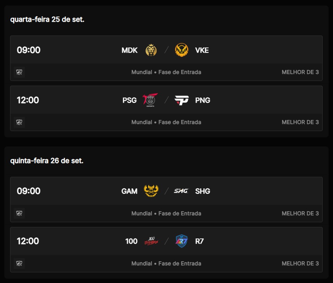Viewport: 333px width, 283px height.
Task: Click the SoftBank Hawks SHG logo
Action: point(181,191)
